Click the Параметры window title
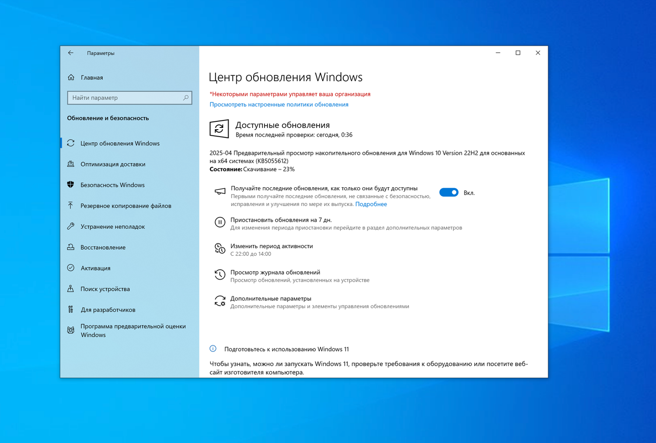 pyautogui.click(x=101, y=53)
